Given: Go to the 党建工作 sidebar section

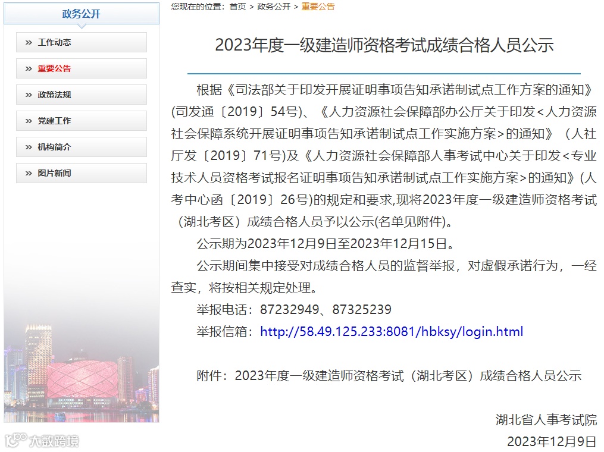Looking at the screenshot, I should [x=82, y=121].
